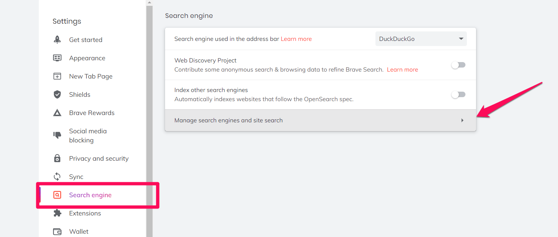
Task: Expand Manage search engines and site search
Action: pos(321,120)
